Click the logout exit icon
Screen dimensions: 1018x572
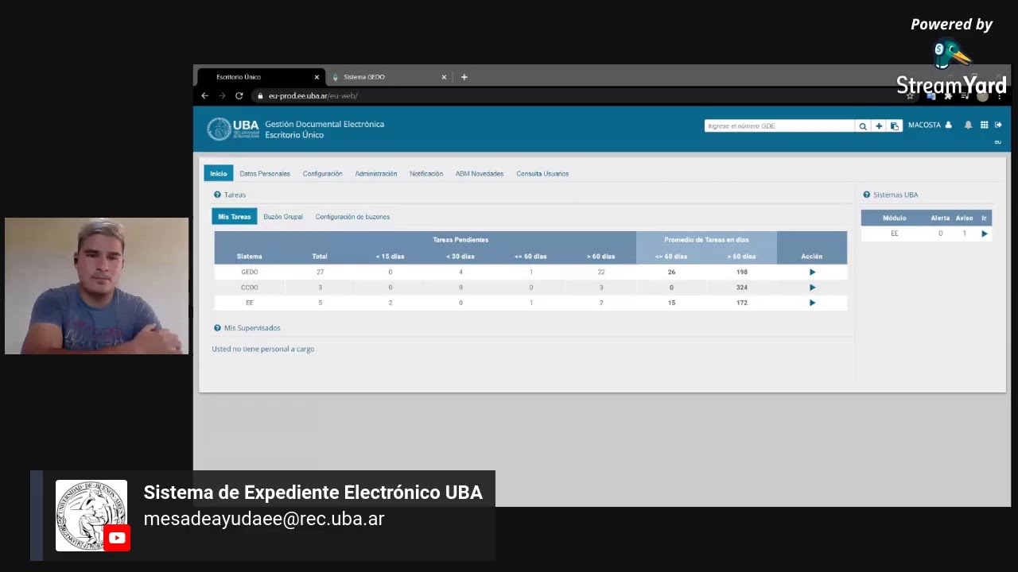[998, 125]
